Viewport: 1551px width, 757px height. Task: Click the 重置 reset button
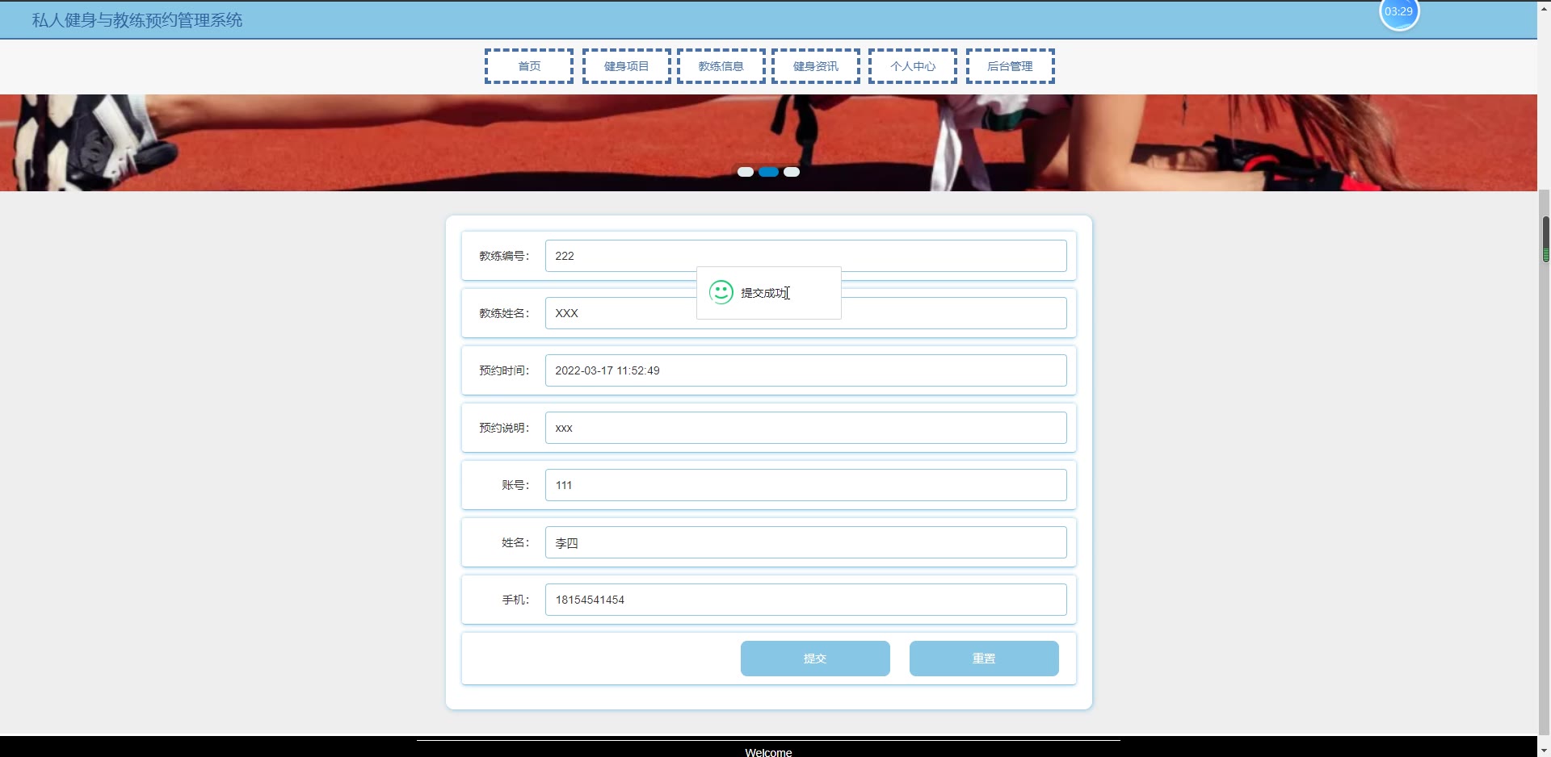(984, 659)
